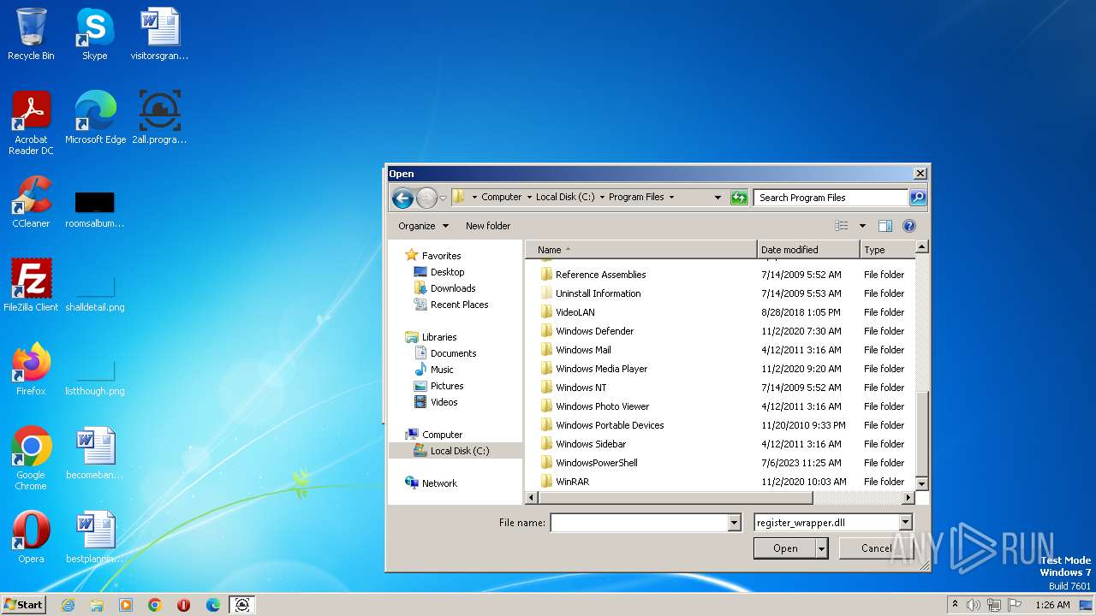This screenshot has height=616, width=1096.
Task: Select the Windows Defender folder
Action: click(x=594, y=331)
